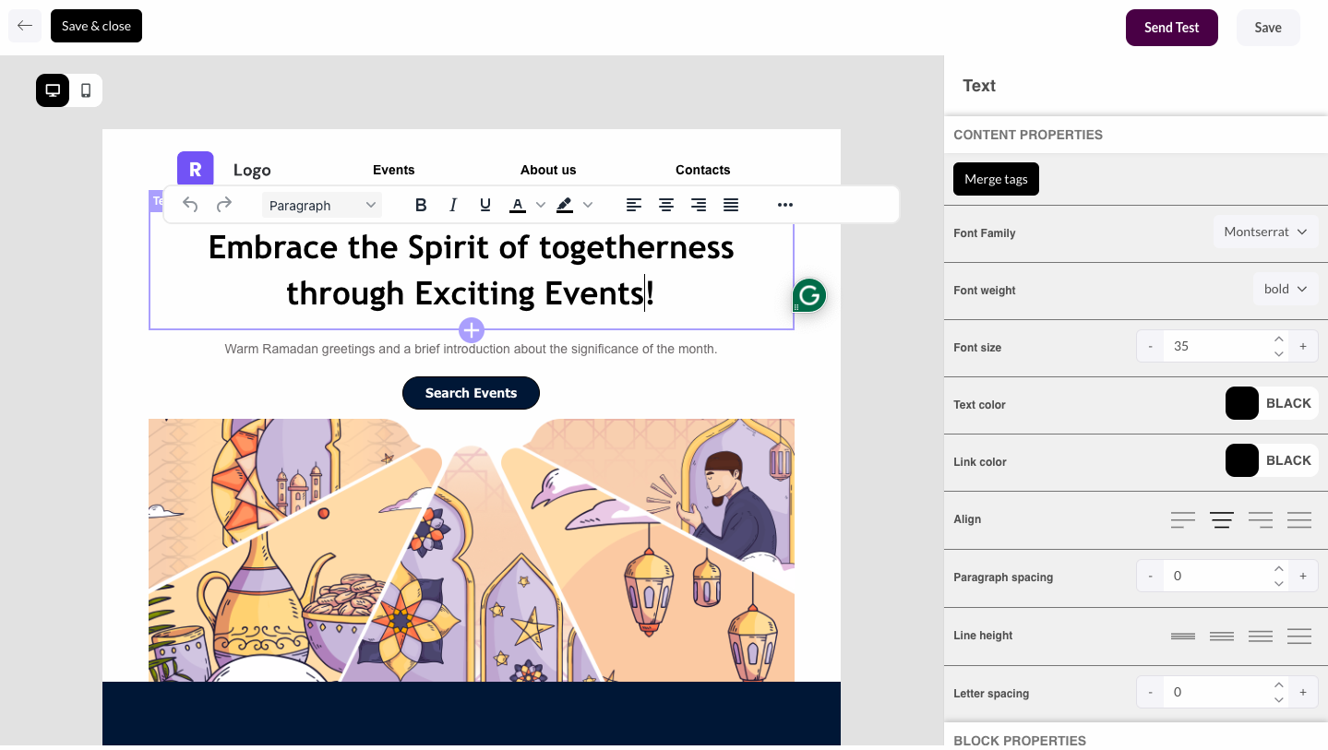Viewport: 1328px width, 750px height.
Task: Select the Contacts menu item
Action: tap(702, 170)
